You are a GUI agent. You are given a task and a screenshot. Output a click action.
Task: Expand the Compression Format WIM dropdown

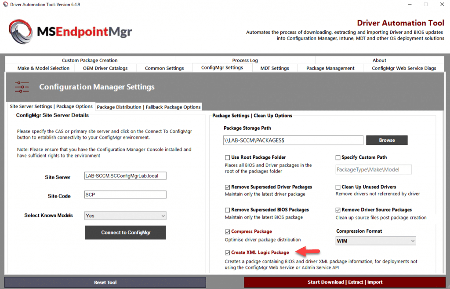click(x=376, y=241)
